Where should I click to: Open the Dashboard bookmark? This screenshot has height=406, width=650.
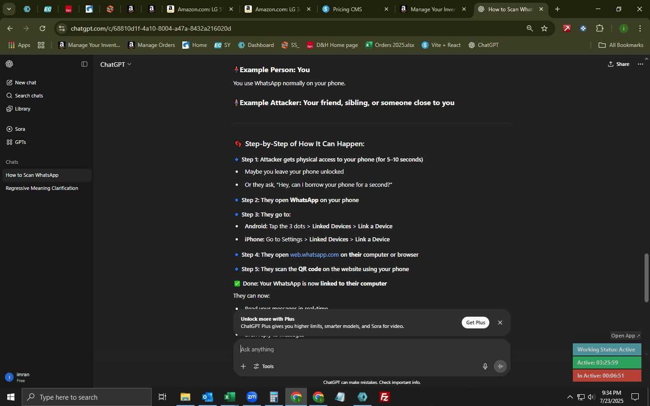(256, 45)
